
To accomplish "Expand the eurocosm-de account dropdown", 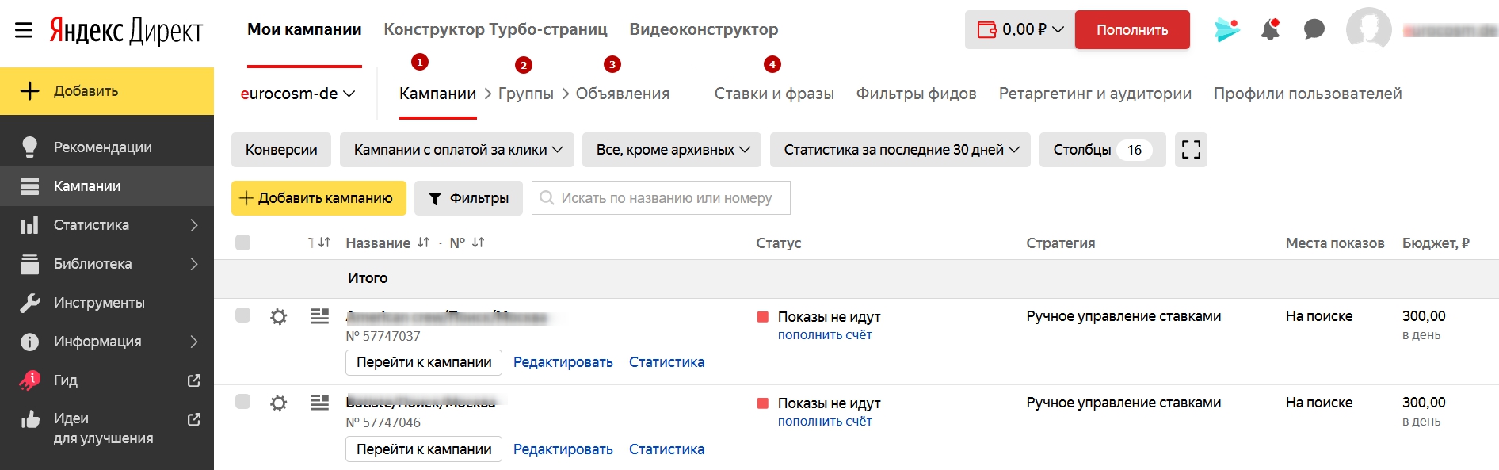I will 297,94.
